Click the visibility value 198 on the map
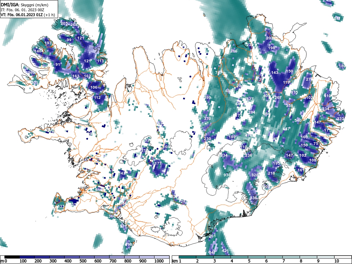 (271, 48)
